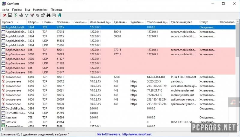Image resolution: width=240 pixels, height=137 pixels.
Task: Select AppleMobileD row with remote port 50041
Action: (x=118, y=32)
